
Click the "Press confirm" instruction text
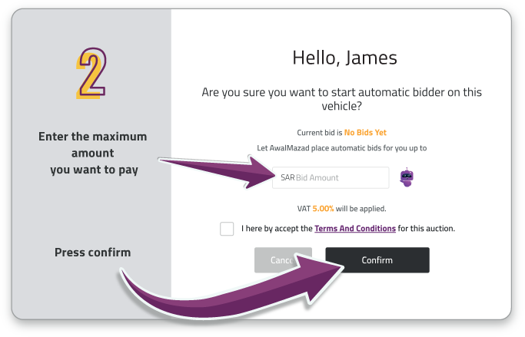tap(92, 252)
